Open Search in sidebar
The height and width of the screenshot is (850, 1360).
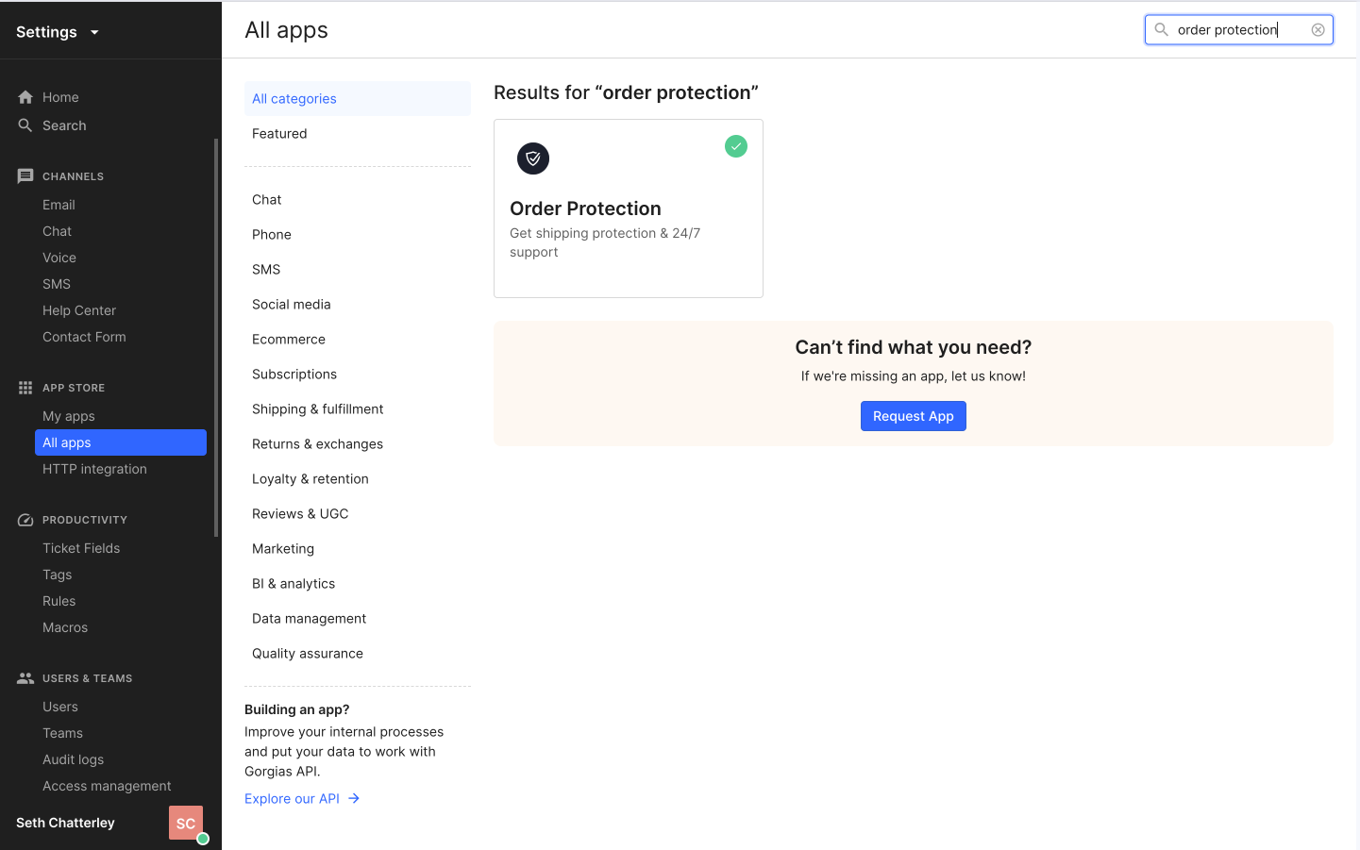64,125
